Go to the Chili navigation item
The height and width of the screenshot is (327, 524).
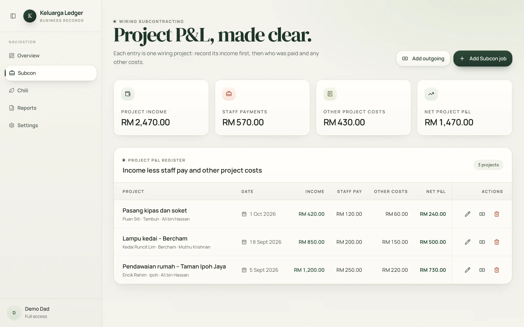[x=51, y=91]
